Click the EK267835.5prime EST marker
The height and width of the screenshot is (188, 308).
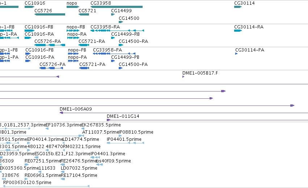[x=83, y=129]
